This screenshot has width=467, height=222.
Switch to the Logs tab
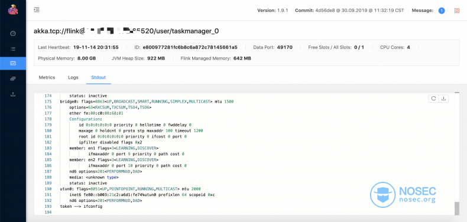[x=73, y=77]
